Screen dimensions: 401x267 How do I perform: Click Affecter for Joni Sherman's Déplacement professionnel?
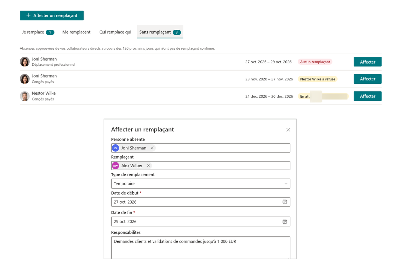pyautogui.click(x=368, y=62)
